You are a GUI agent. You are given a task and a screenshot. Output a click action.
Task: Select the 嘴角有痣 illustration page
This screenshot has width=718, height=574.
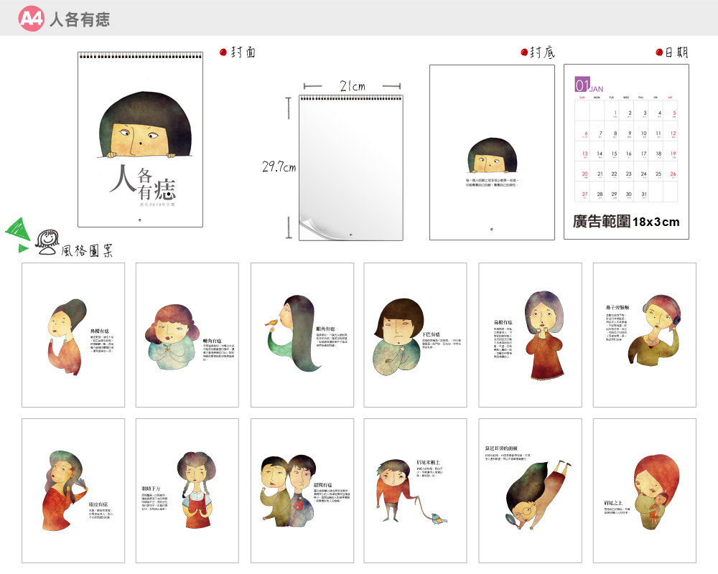(187, 334)
